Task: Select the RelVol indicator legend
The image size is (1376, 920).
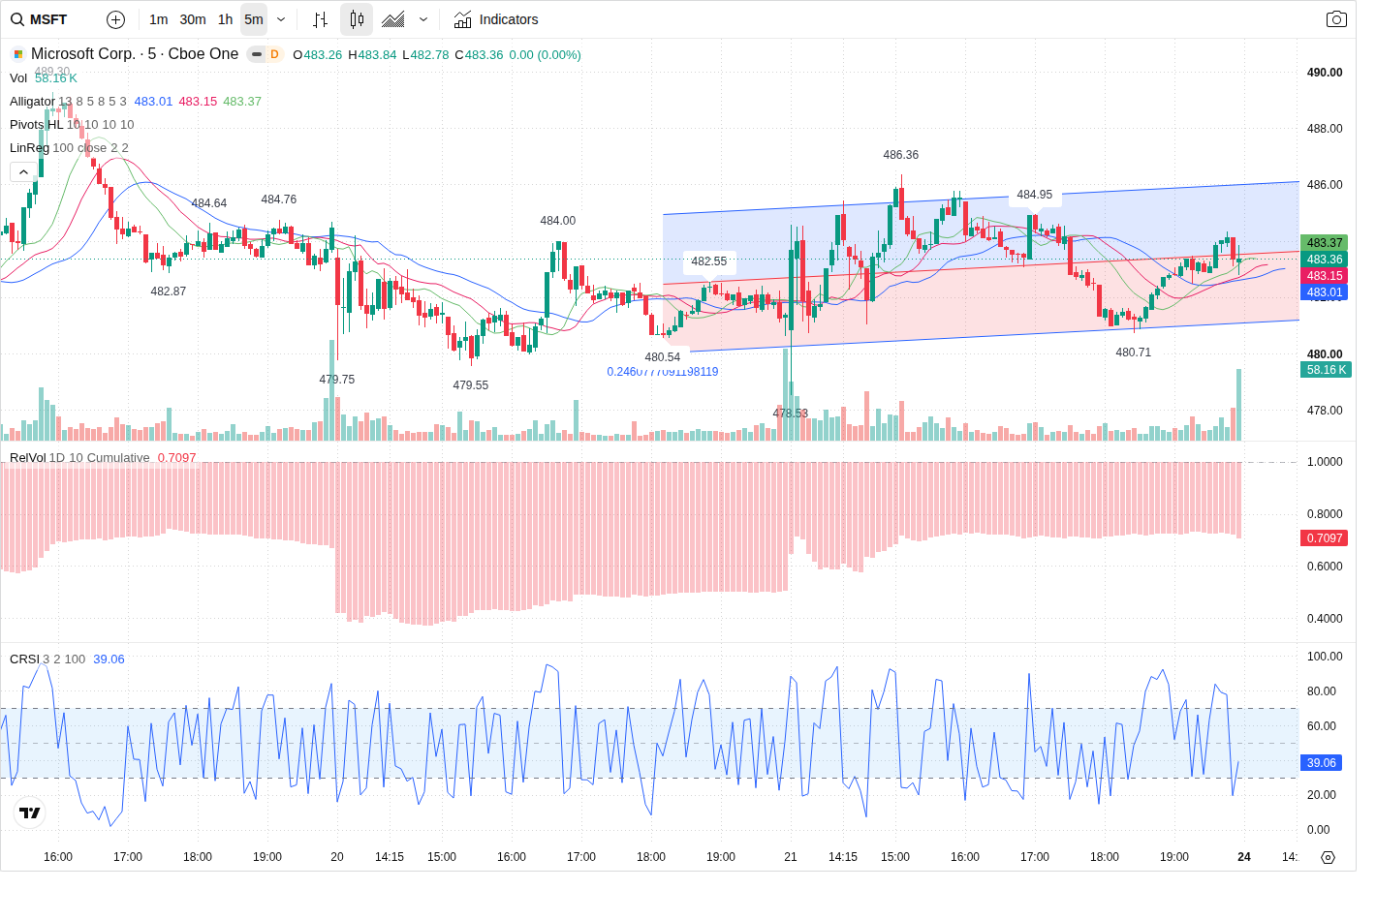Action: pos(27,458)
